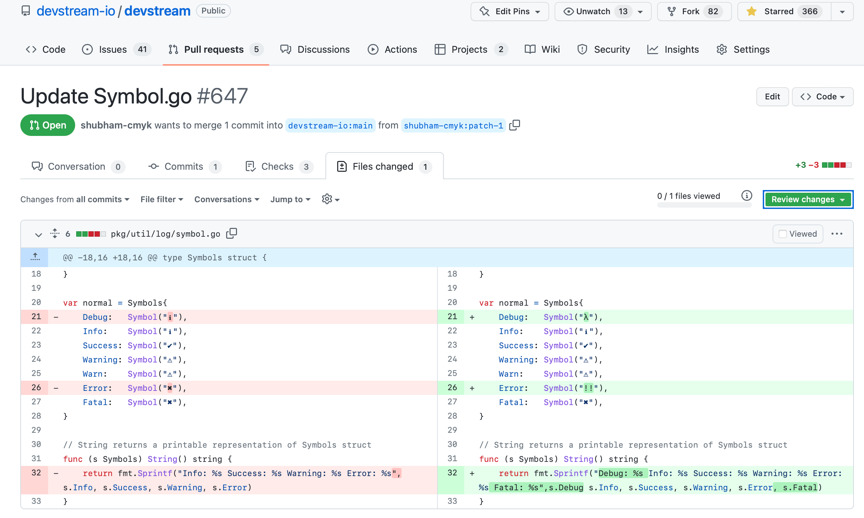The width and height of the screenshot is (864, 518).
Task: Collapse the symbol.go diff with the chevron
Action: pyautogui.click(x=38, y=234)
